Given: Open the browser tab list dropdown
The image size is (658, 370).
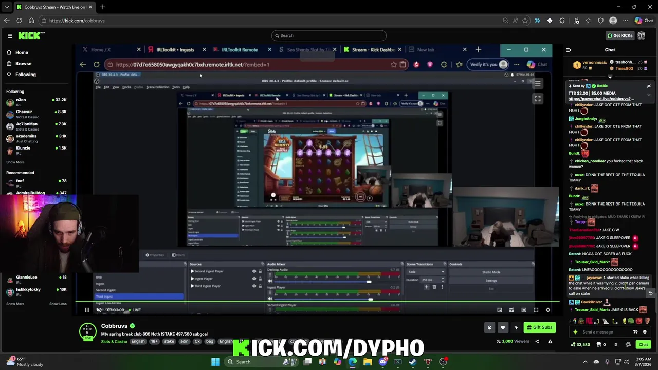Looking at the screenshot, I should click(6, 7).
